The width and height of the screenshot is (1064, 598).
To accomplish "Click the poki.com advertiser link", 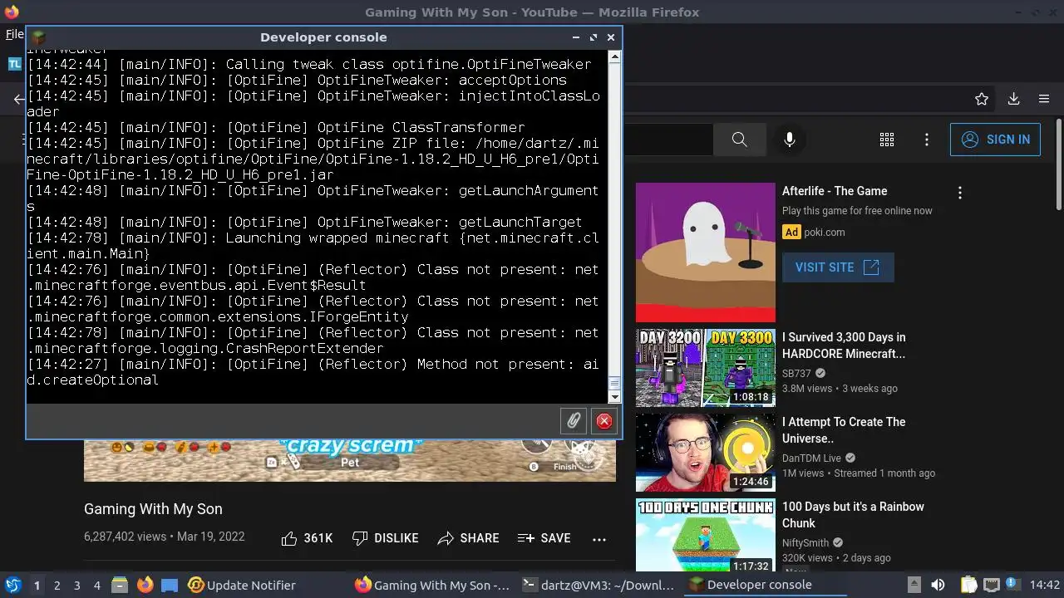I will [825, 233].
